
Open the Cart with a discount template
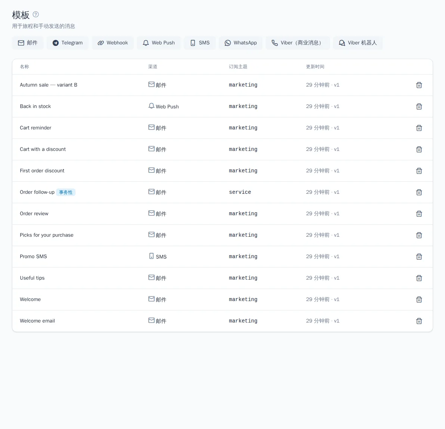click(x=42, y=149)
